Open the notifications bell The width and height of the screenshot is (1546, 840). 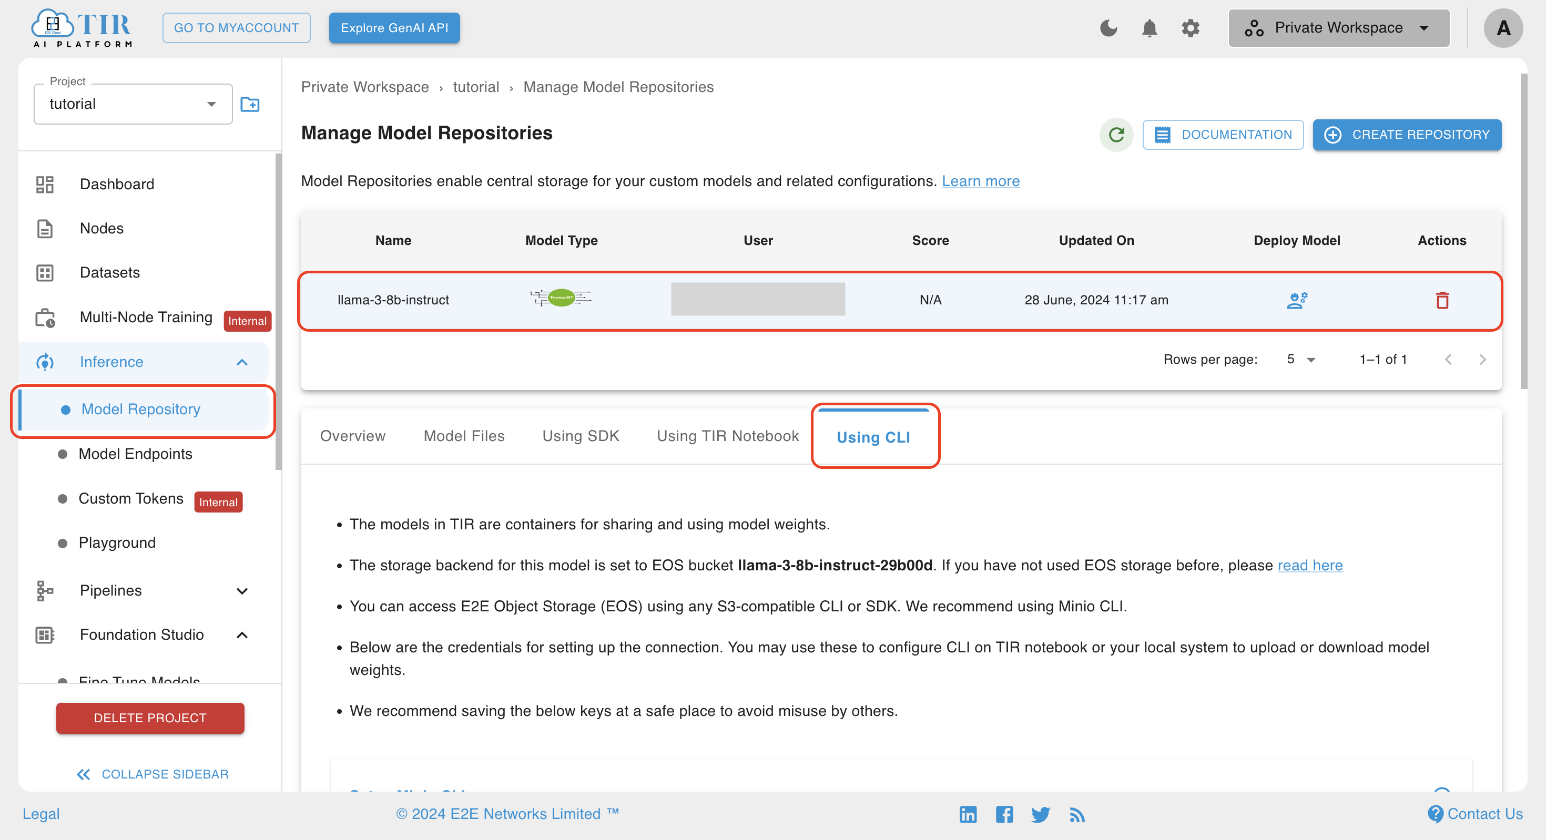click(1150, 28)
